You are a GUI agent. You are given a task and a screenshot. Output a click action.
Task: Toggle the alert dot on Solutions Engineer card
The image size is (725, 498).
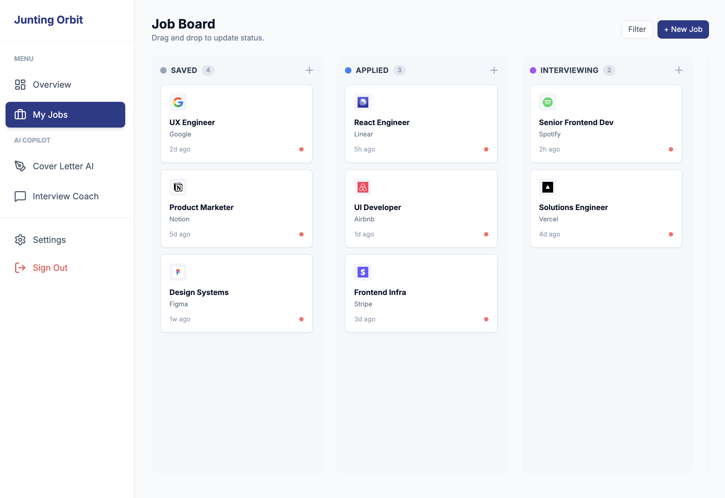point(671,234)
